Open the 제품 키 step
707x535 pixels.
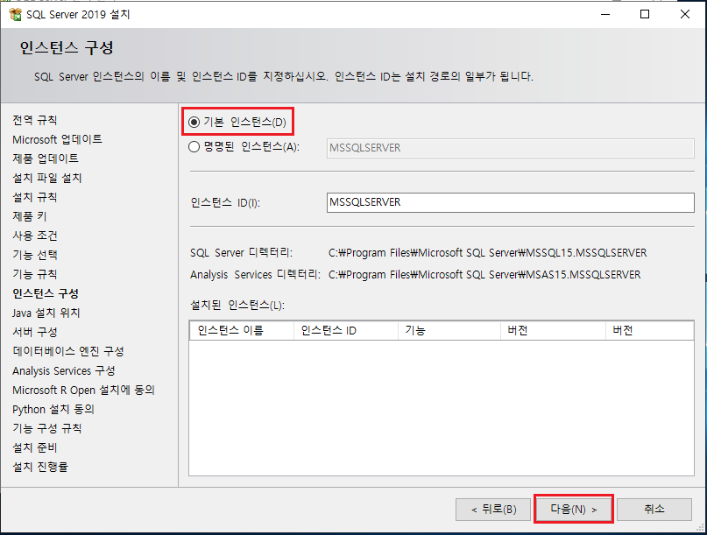tap(29, 216)
